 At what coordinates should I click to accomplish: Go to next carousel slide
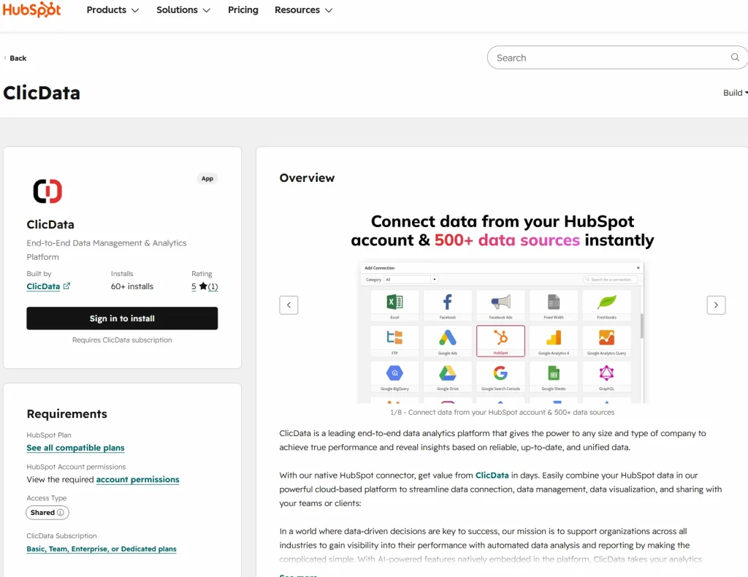716,305
